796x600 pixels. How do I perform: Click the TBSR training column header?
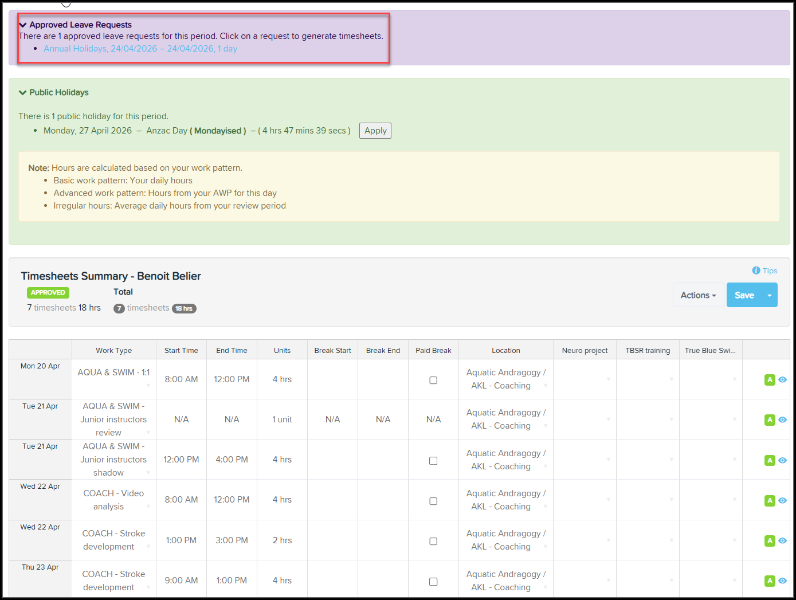click(x=648, y=350)
